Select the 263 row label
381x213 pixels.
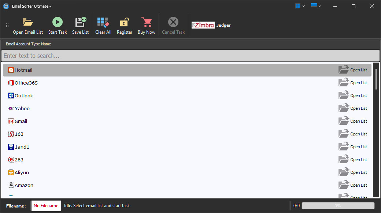(x=19, y=160)
